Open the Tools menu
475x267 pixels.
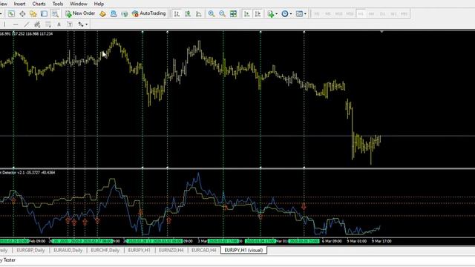click(x=58, y=4)
